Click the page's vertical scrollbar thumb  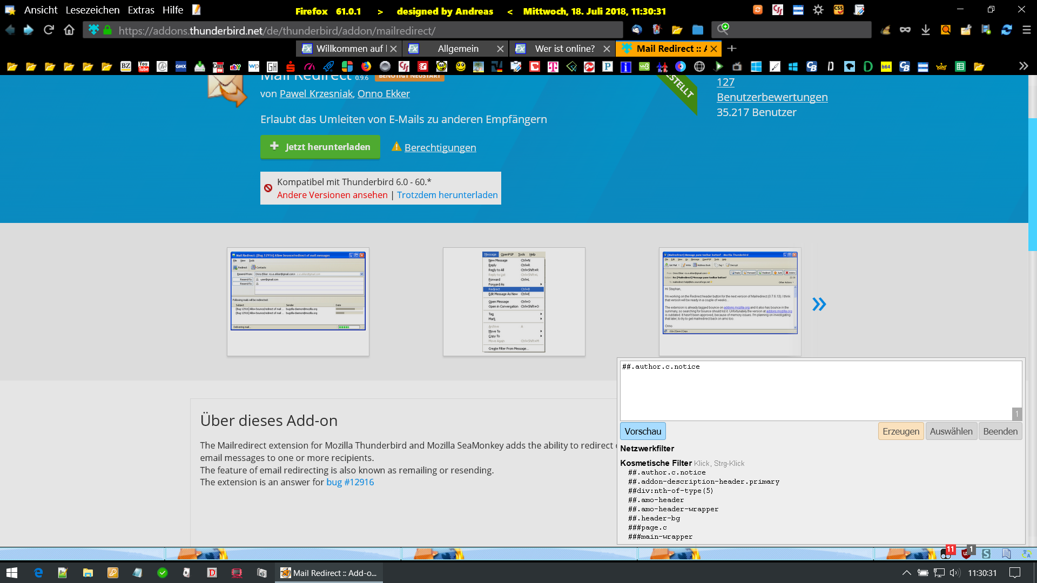(x=1032, y=184)
